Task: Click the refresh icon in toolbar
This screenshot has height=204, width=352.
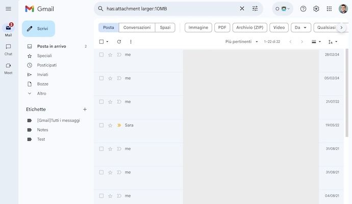Action: (119, 42)
